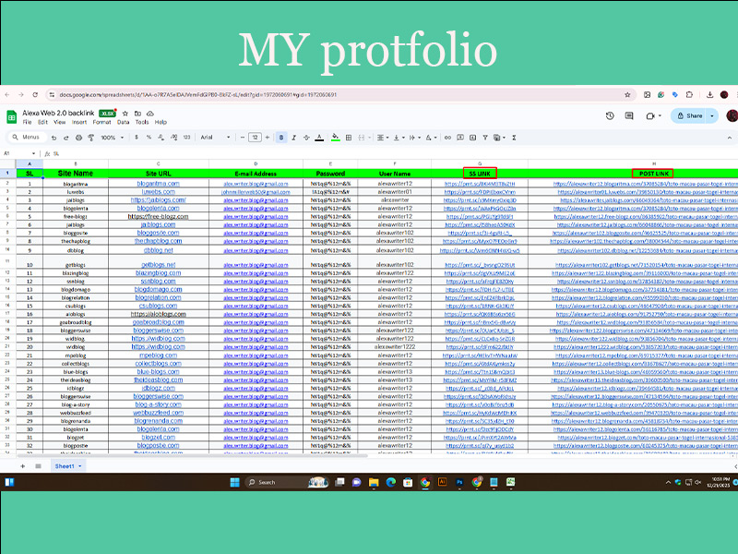Open text wrapping dropdown
The height and width of the screenshot is (554, 738).
pos(414,138)
